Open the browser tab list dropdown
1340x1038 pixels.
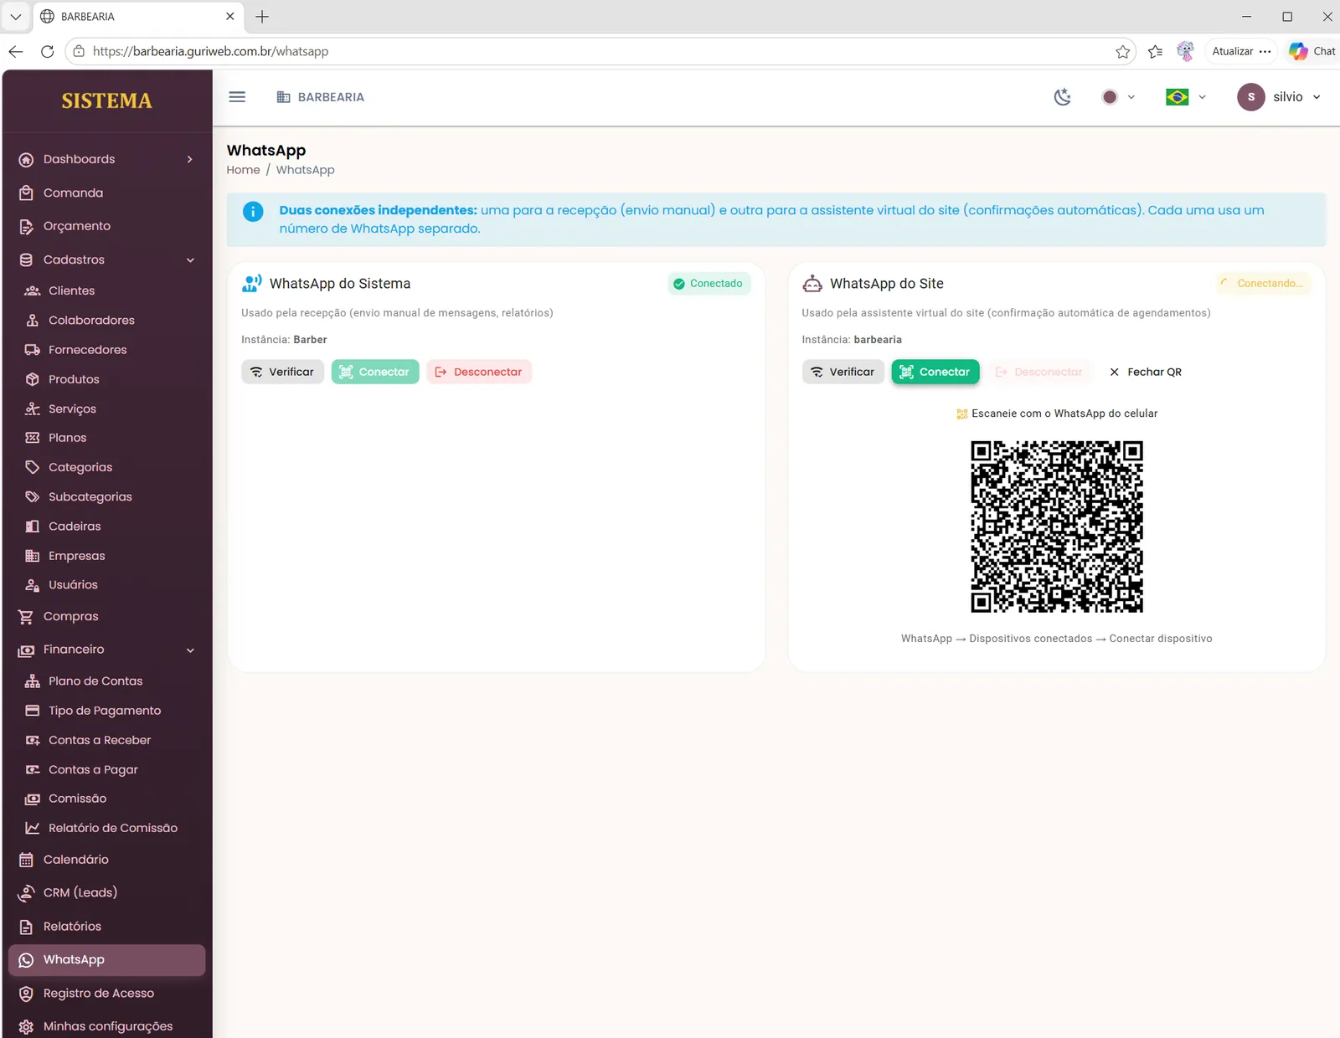click(15, 17)
